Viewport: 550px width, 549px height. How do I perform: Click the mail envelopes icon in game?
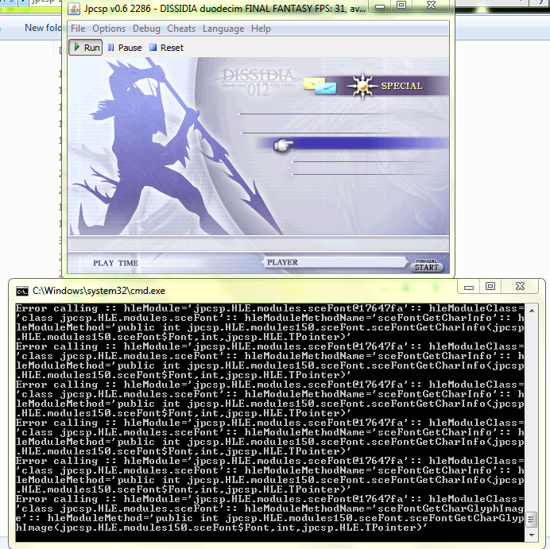tap(320, 86)
